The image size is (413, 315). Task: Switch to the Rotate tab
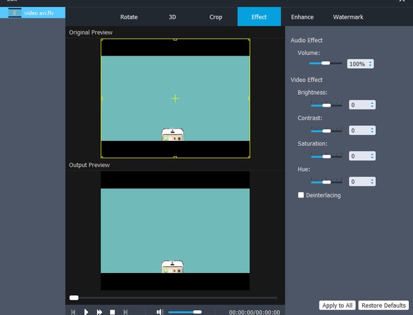click(x=129, y=17)
